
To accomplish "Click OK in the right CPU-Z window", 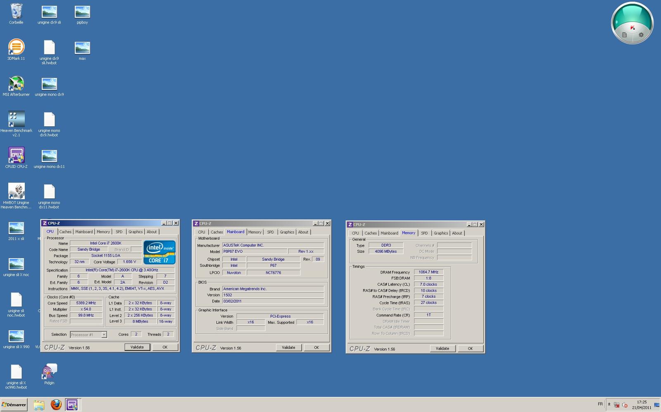I will click(470, 348).
